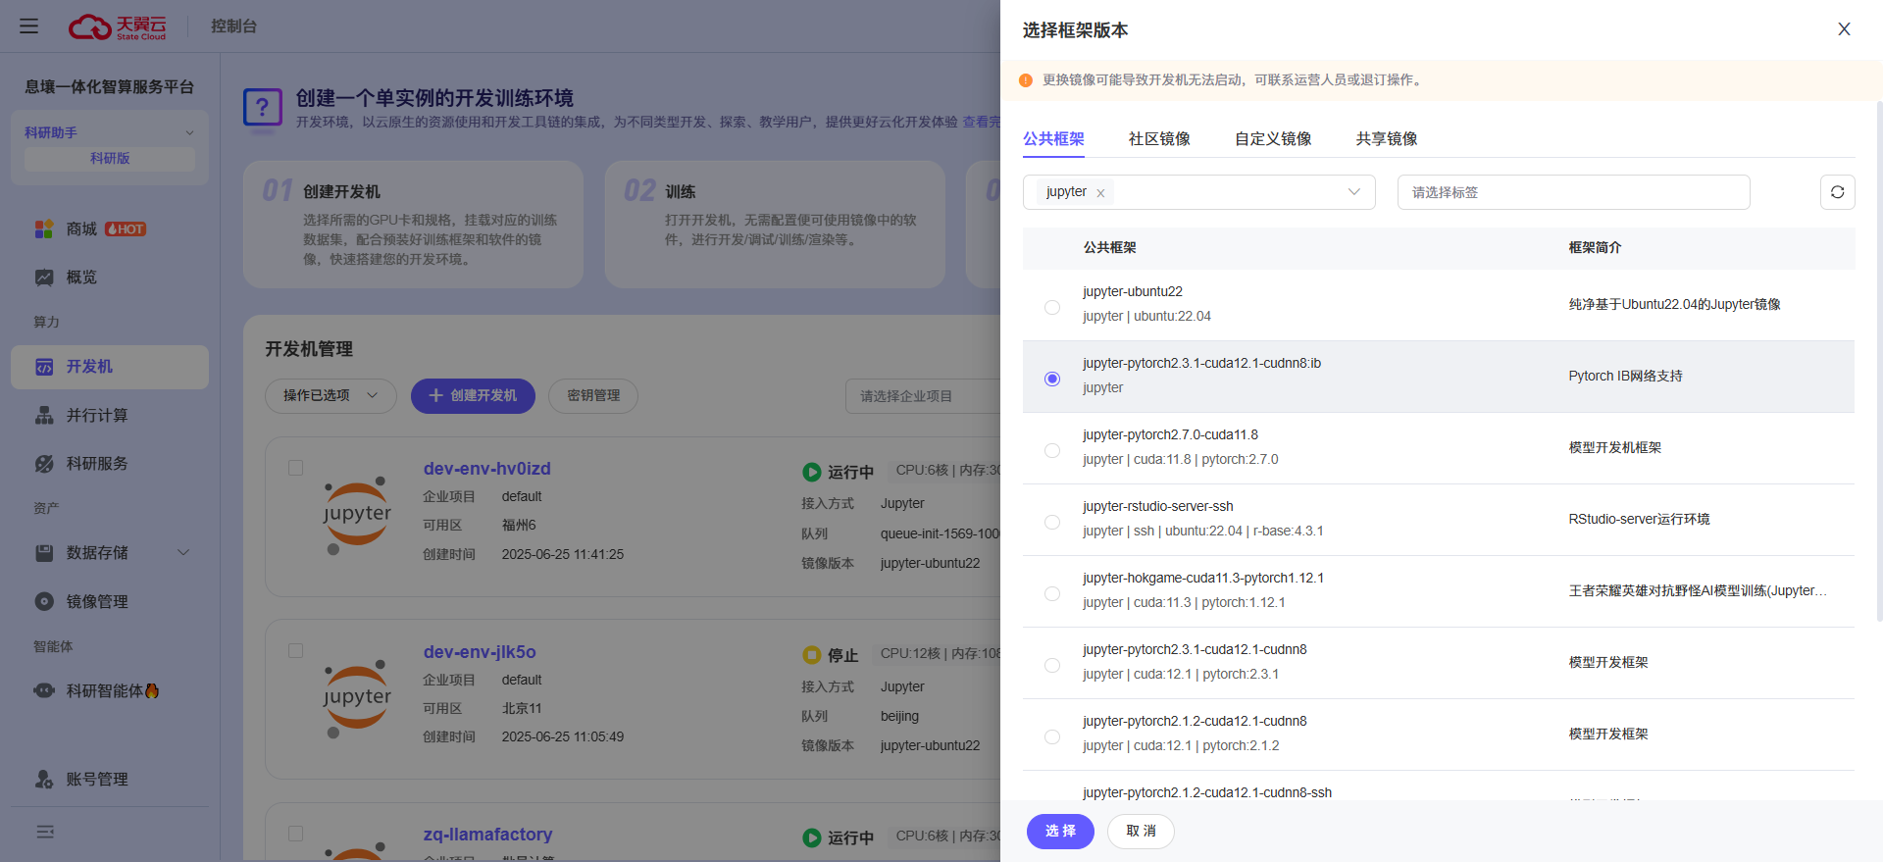The image size is (1883, 862).
Task: Click the 概览 overview icon
Action: click(x=44, y=278)
